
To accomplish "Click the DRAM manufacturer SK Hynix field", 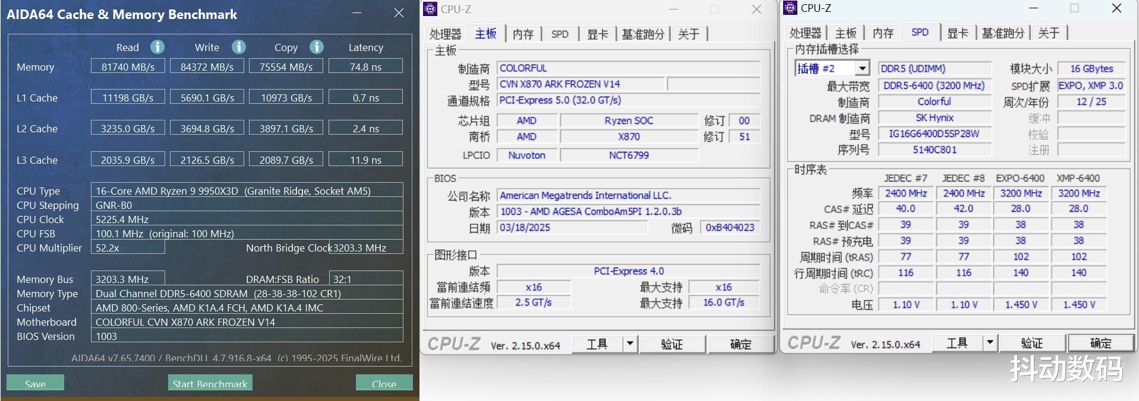I will pos(935,117).
